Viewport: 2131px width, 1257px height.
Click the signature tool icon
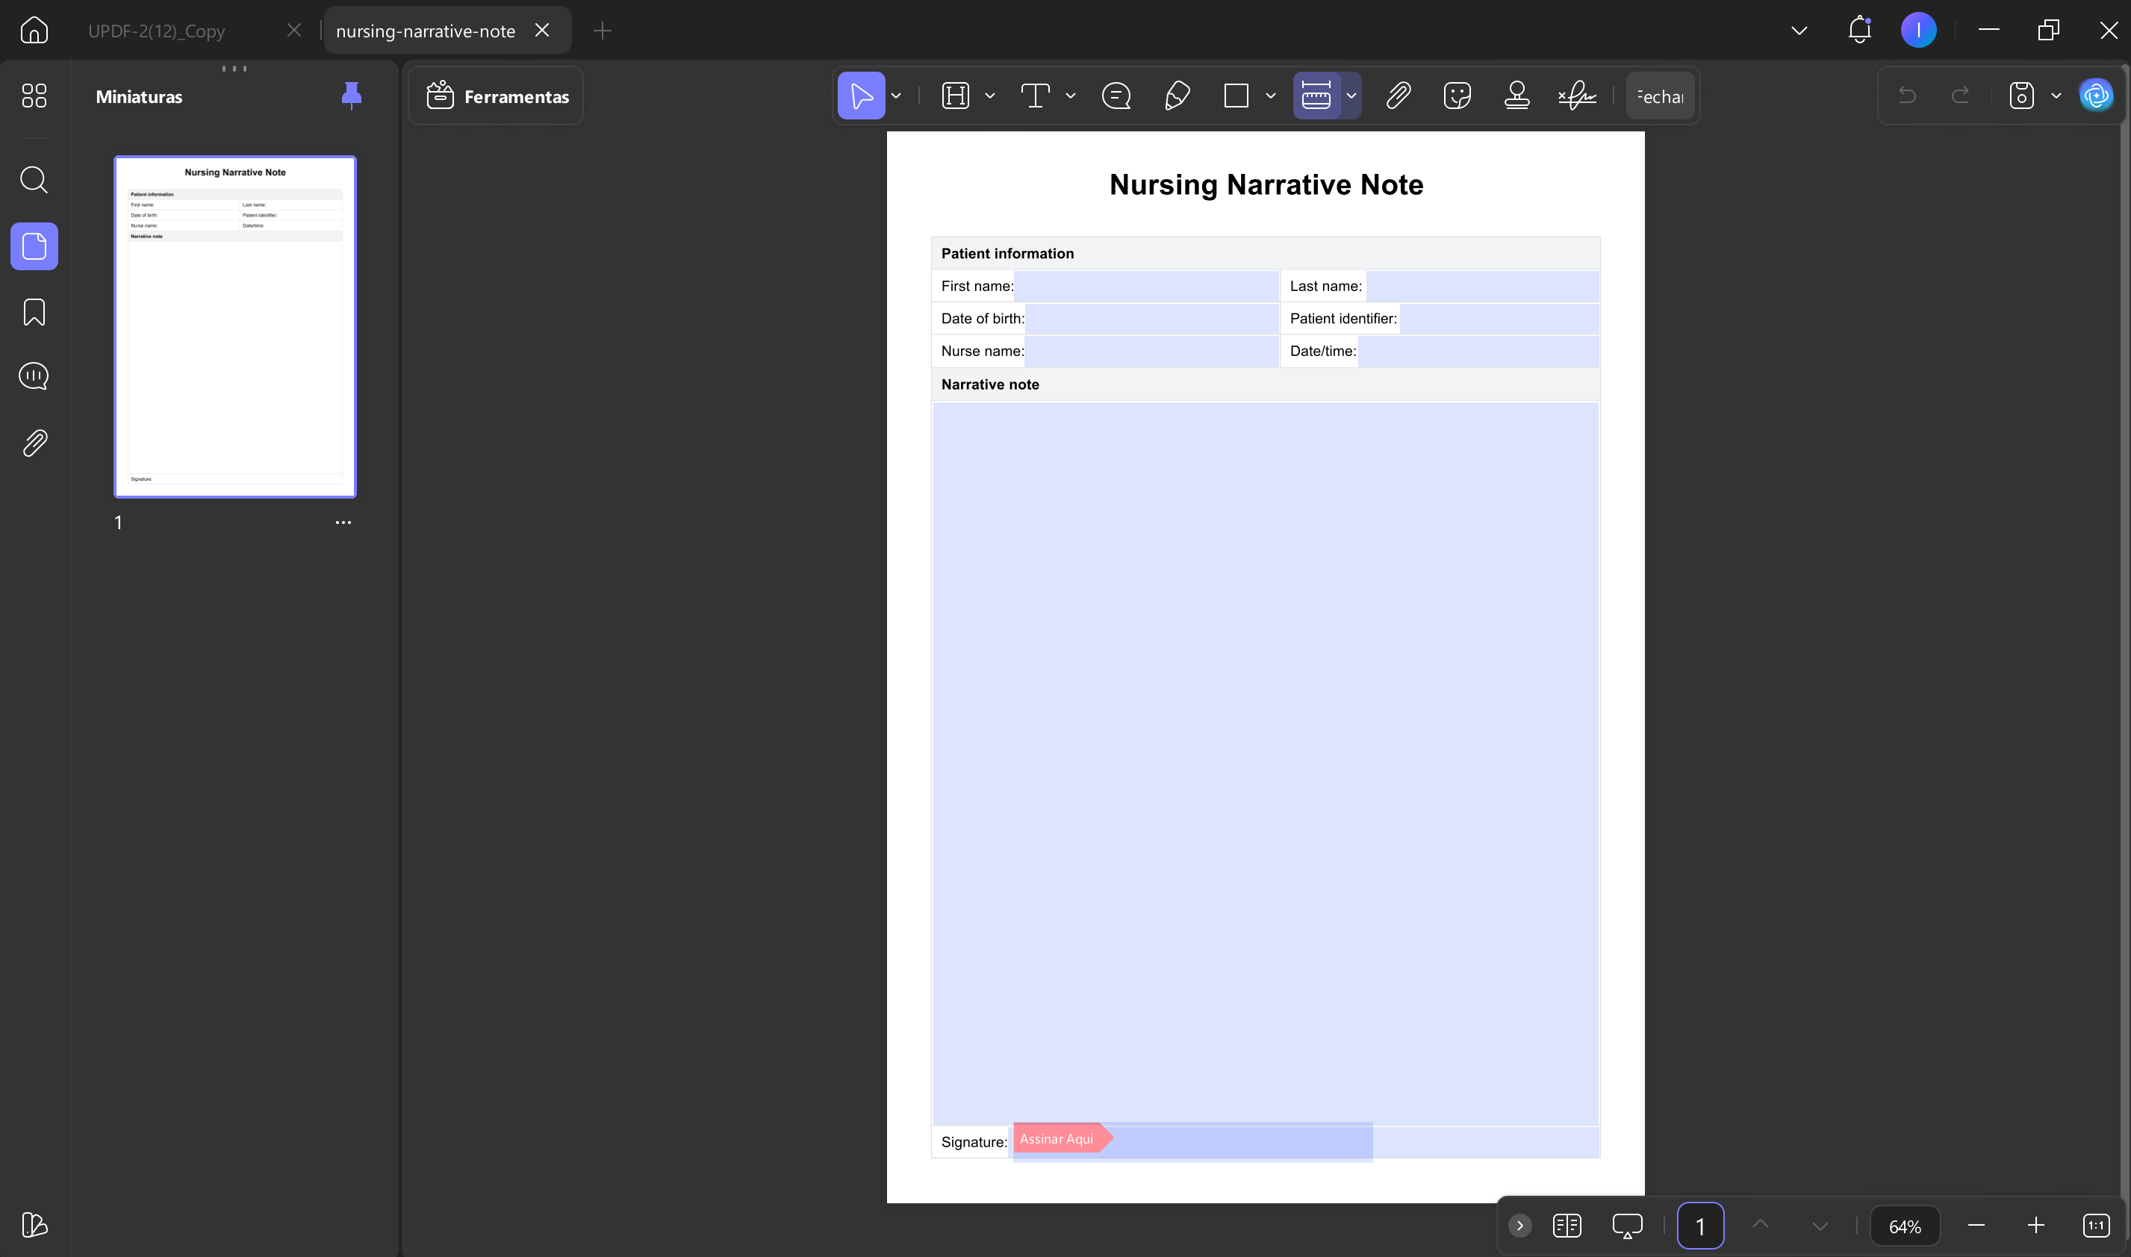(1577, 96)
